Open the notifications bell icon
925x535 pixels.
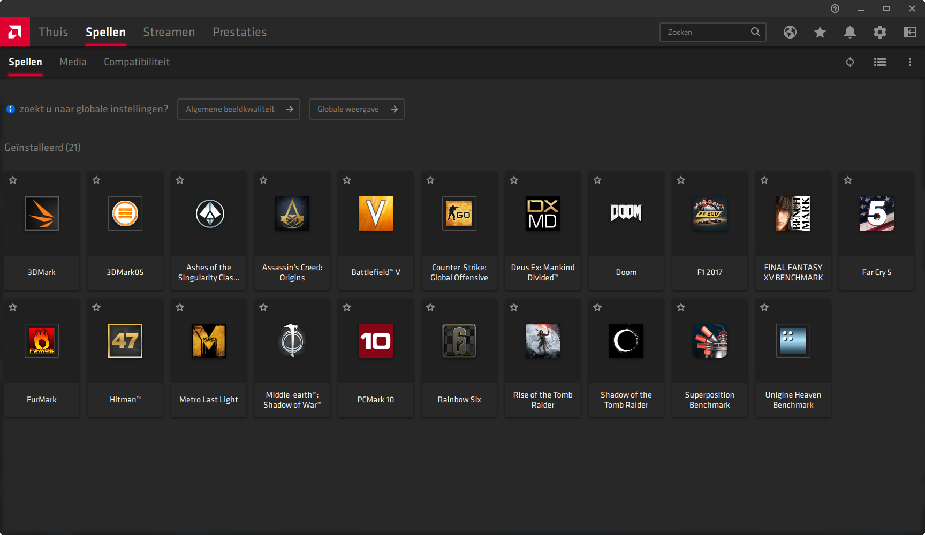pos(850,32)
